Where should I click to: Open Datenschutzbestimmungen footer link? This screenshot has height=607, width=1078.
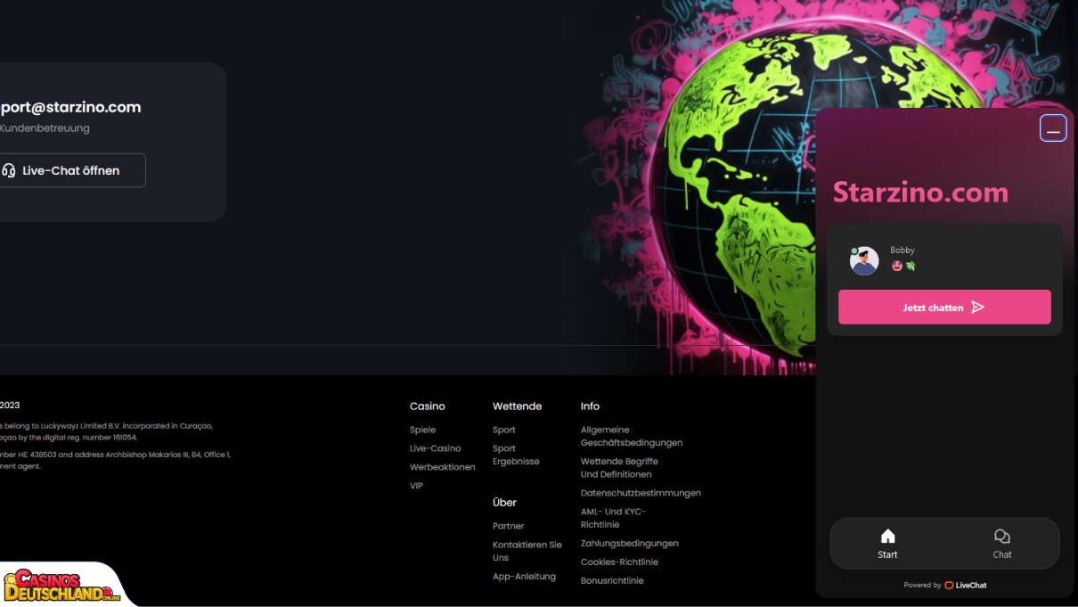tap(641, 493)
